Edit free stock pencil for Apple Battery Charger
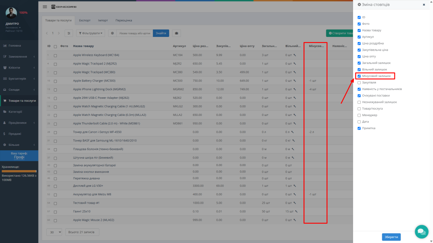This screenshot has width=433, height=243. pyautogui.click(x=295, y=81)
